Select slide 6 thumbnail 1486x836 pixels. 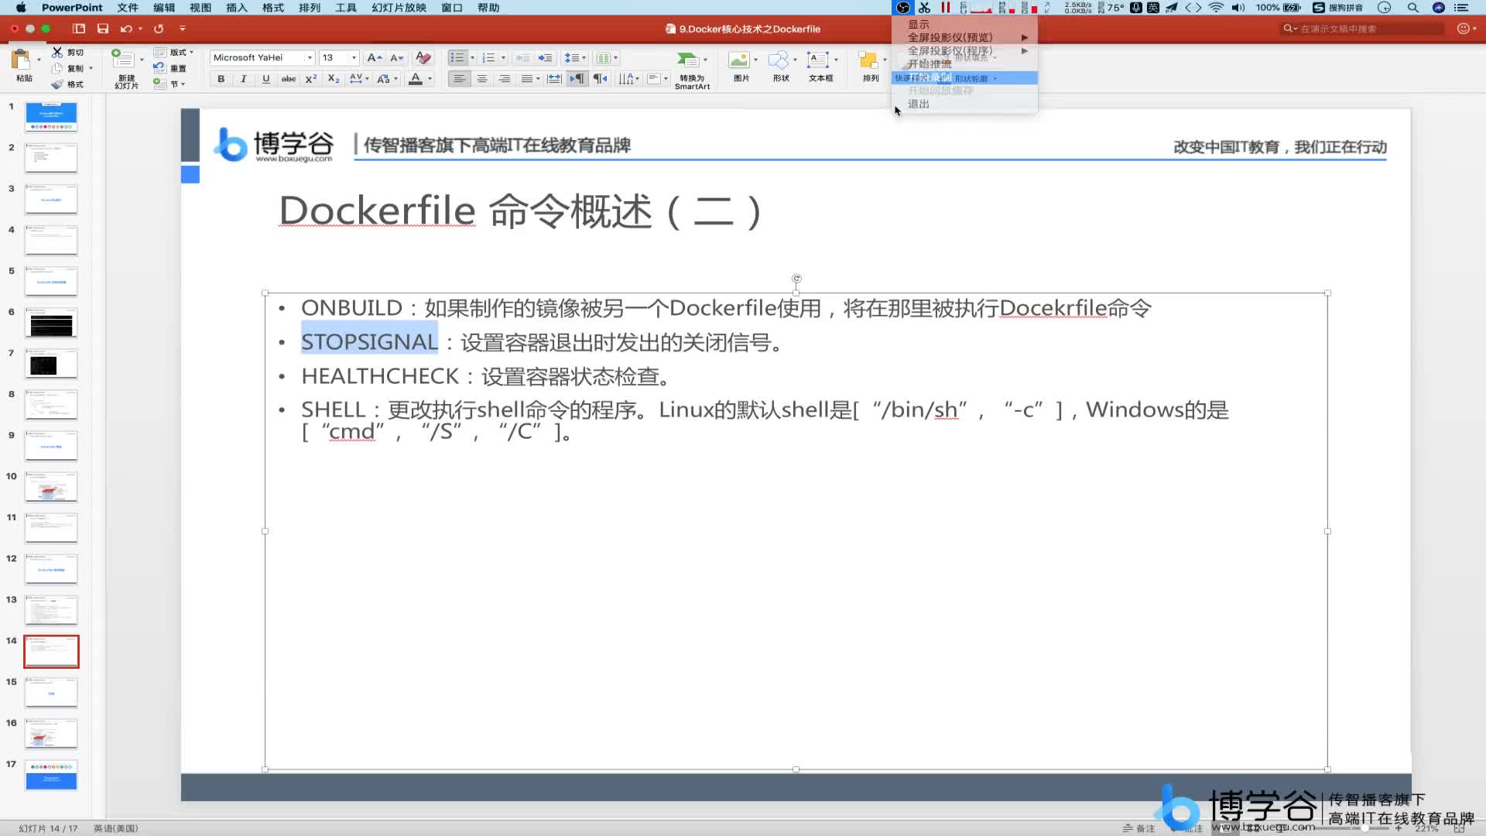(x=51, y=323)
